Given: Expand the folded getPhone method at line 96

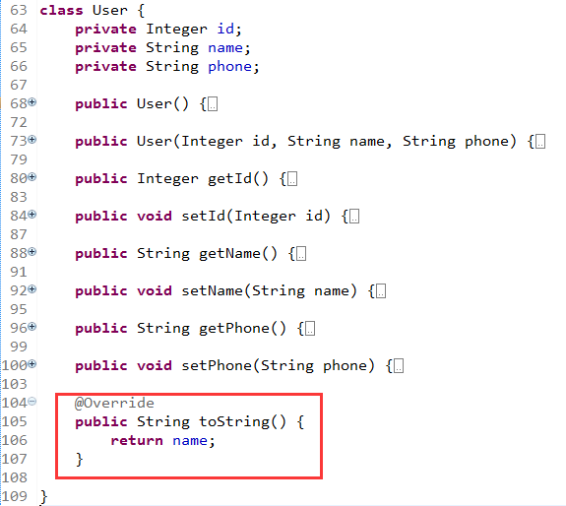Looking at the screenshot, I should point(32,327).
